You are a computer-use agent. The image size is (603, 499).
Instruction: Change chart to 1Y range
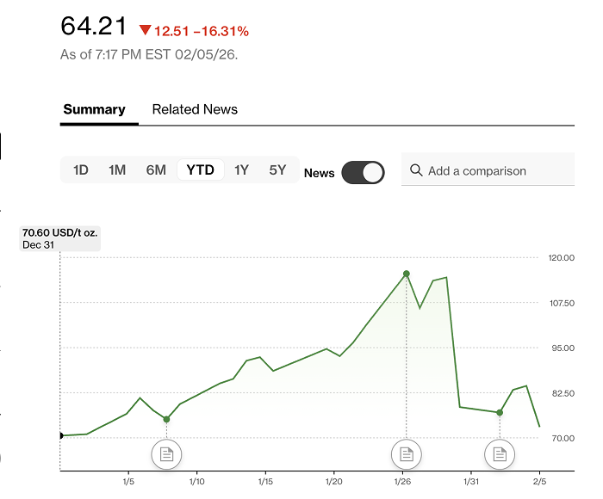click(241, 169)
